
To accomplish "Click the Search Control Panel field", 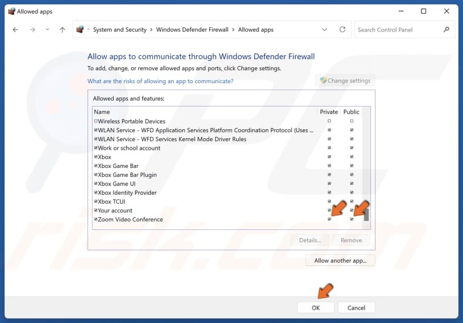I will [x=399, y=30].
